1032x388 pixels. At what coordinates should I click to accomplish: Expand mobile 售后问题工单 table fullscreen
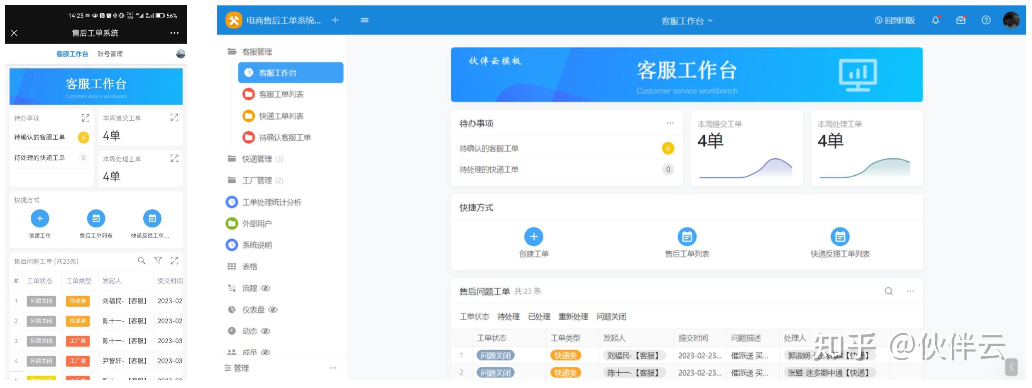tap(174, 260)
